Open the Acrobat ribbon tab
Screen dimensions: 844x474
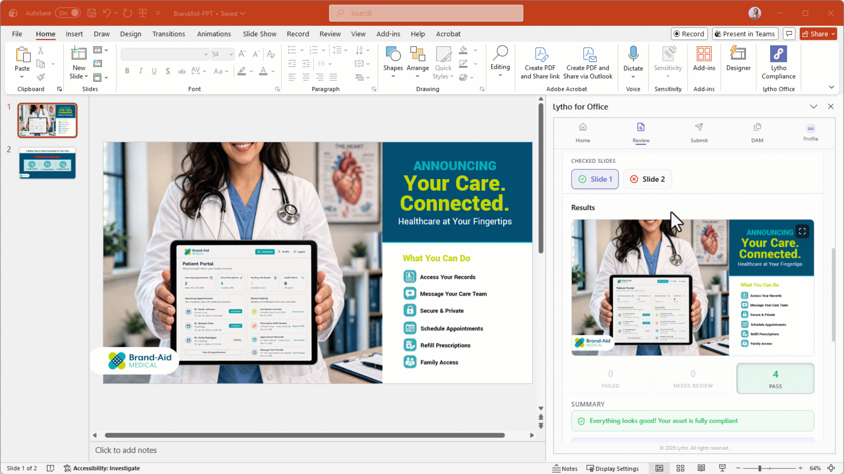point(448,34)
